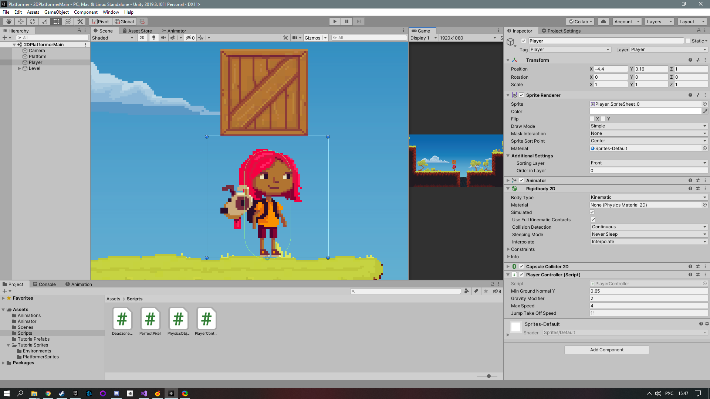Select the Scale tool
Screen dimensions: 710x399
44,21
